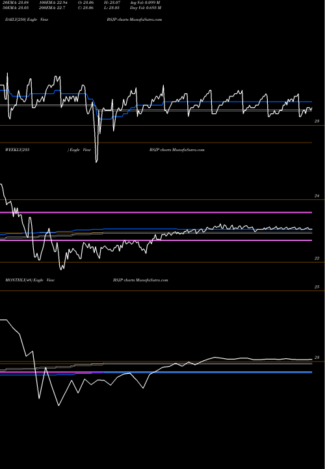This screenshot has width=325, height=469.
Task: Click the 23 axis label on monthly chart
Action: [317, 358]
